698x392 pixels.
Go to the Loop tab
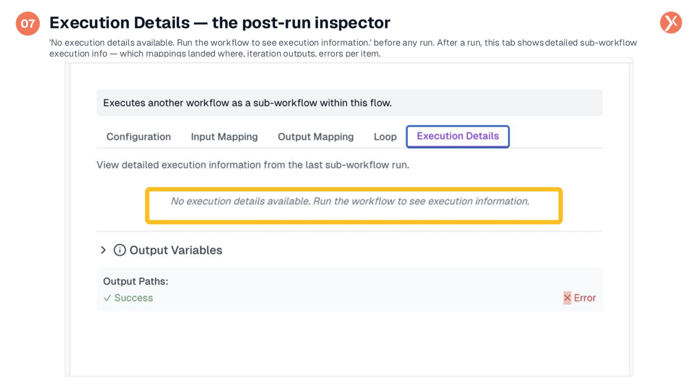pos(385,137)
